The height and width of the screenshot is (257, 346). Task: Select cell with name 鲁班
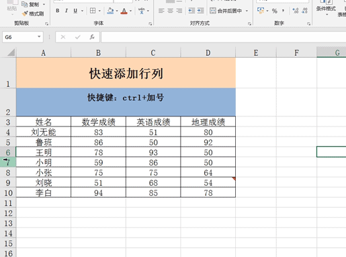[44, 142]
